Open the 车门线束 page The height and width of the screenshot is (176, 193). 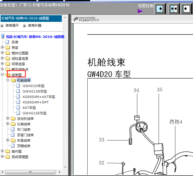(24, 130)
